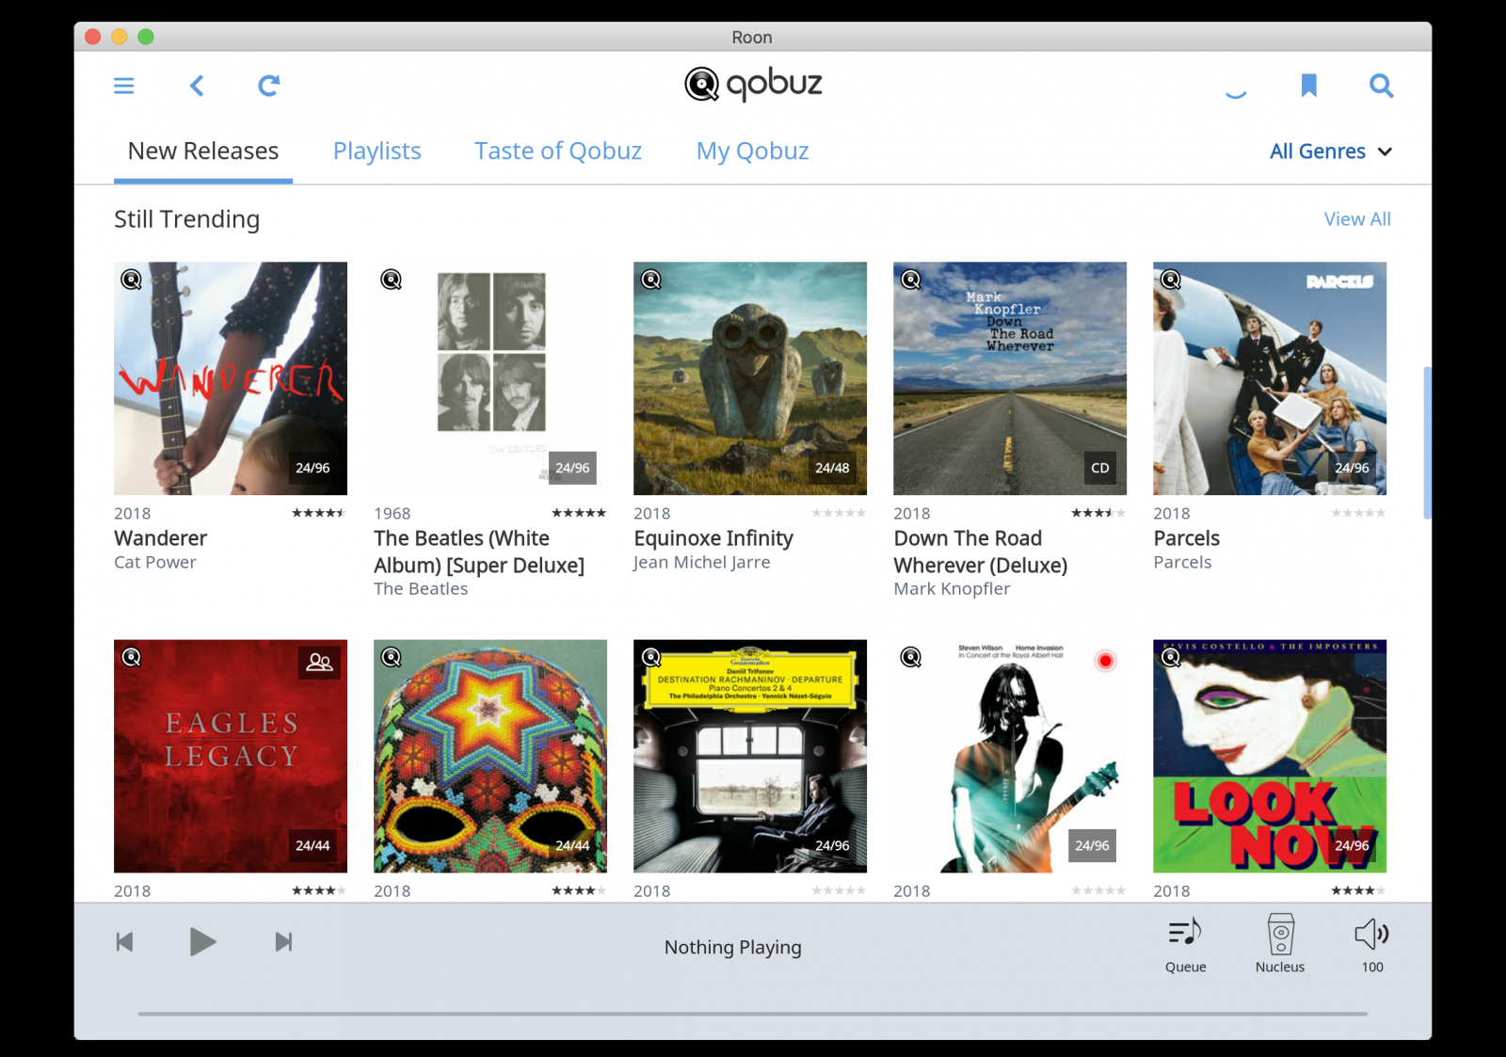Click the 24/48 badge on Equinoxe Infinity
This screenshot has height=1057, width=1506.
point(832,468)
